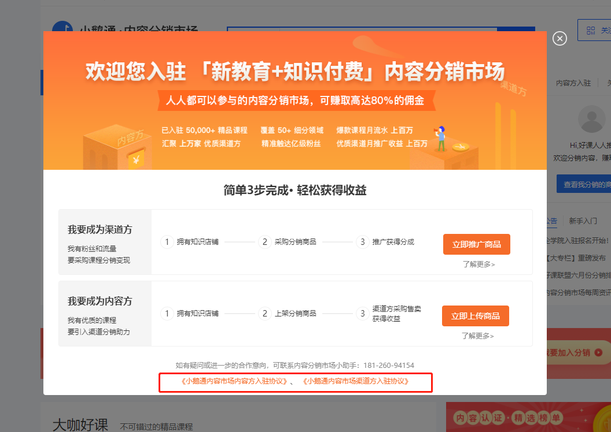Click 推广获得分成 step text
This screenshot has width=611, height=432.
point(393,242)
